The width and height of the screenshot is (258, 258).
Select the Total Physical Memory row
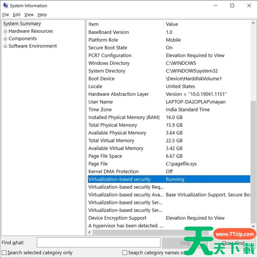(x=169, y=125)
